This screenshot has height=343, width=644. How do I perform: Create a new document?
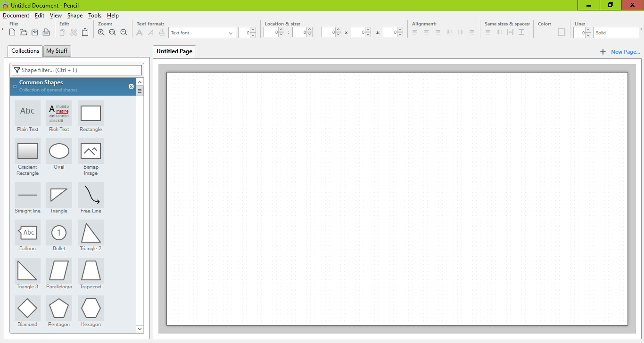click(12, 32)
